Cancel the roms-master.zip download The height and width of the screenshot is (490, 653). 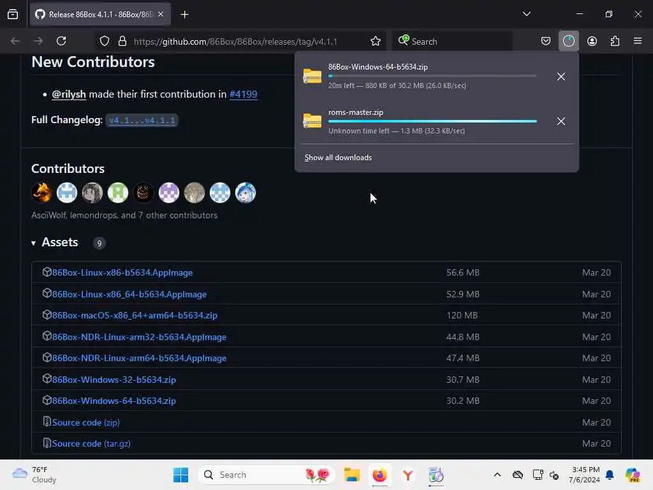(x=561, y=121)
